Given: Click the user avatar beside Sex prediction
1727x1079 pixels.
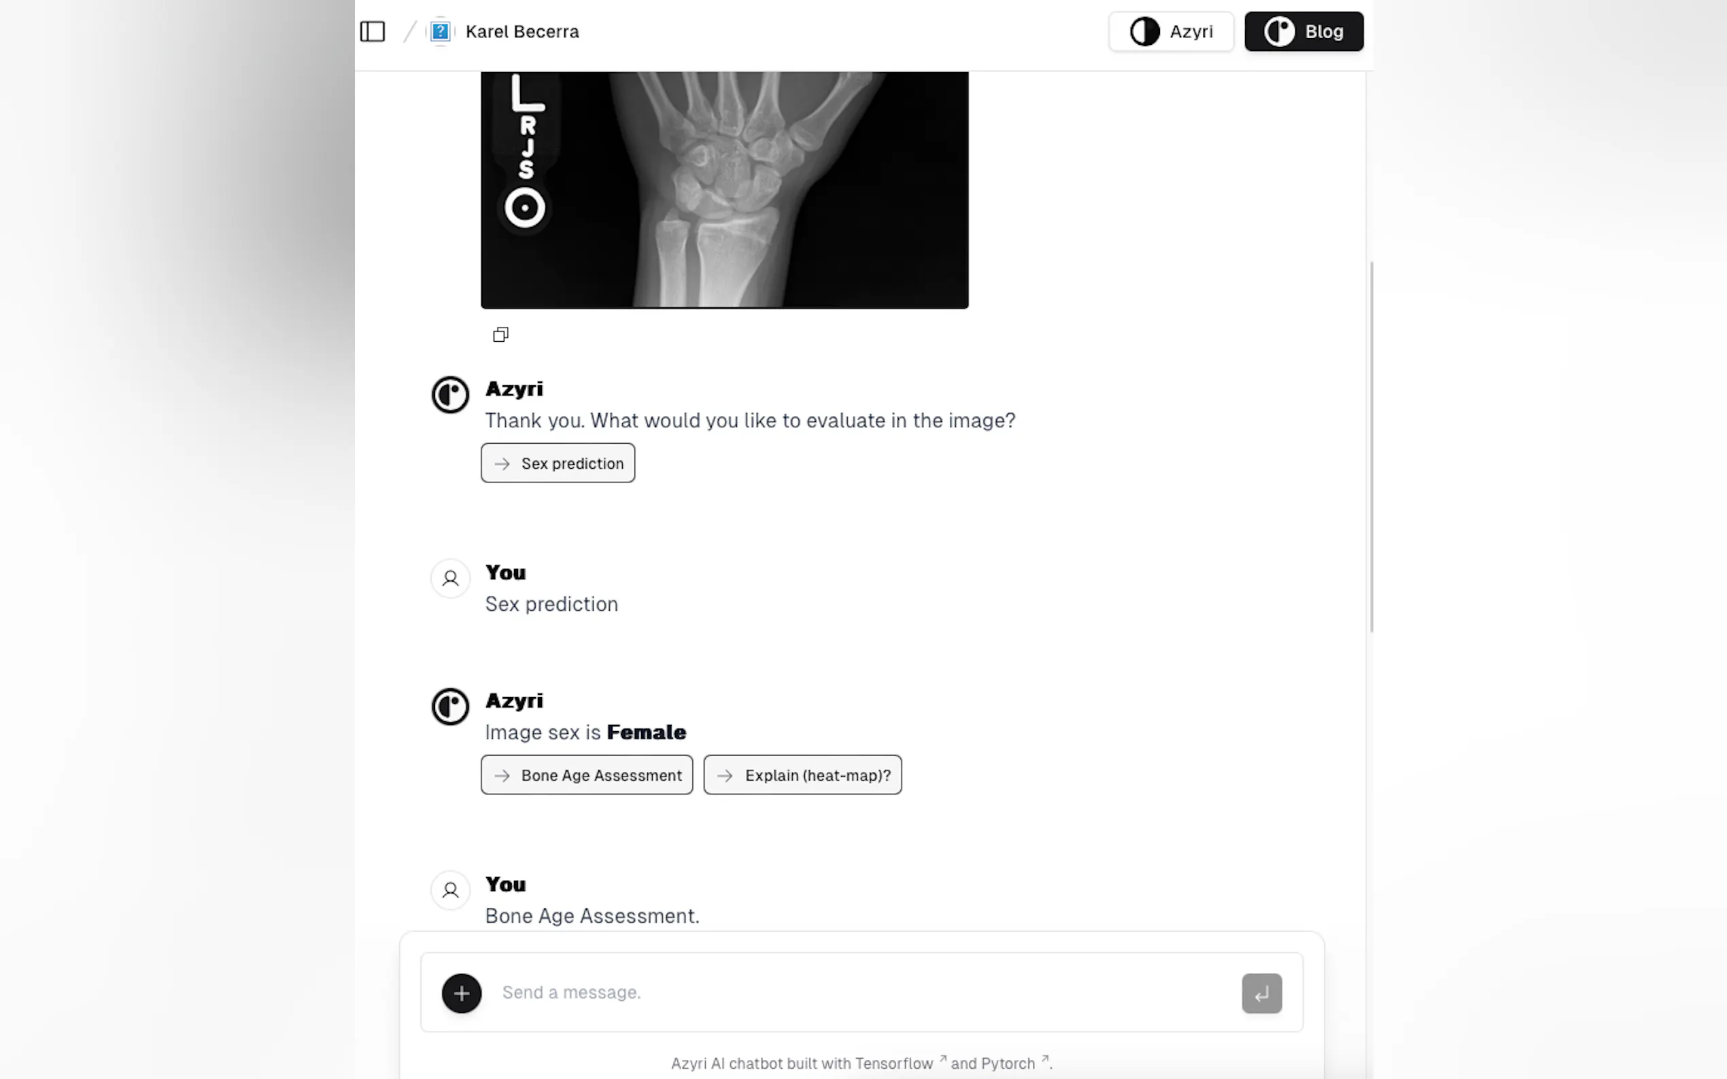Looking at the screenshot, I should (450, 578).
